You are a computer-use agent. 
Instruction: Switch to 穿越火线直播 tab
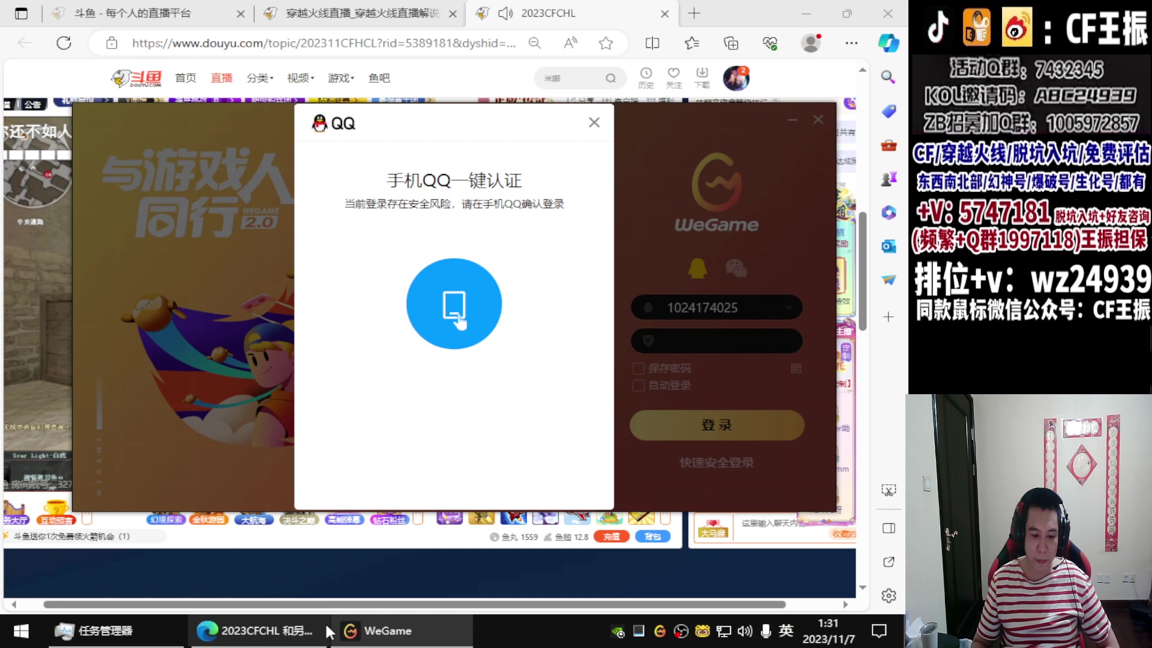(360, 13)
